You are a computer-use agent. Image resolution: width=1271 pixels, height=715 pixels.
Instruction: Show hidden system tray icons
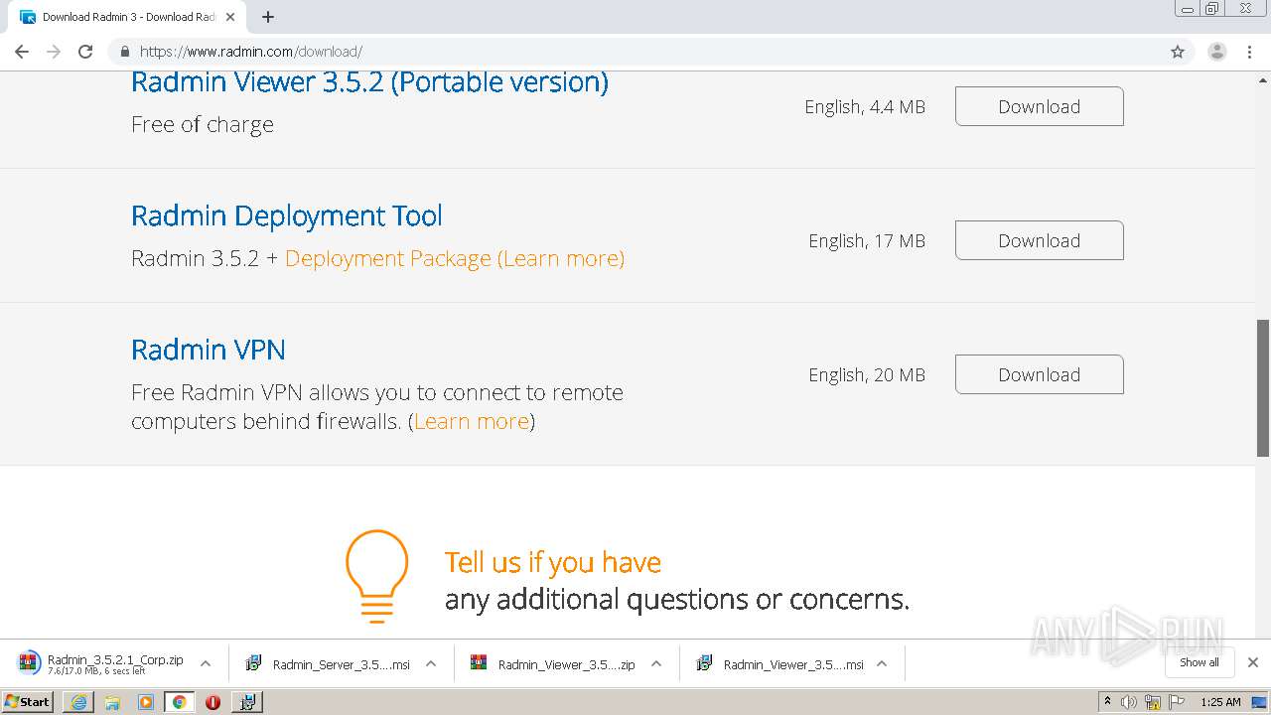1107,702
